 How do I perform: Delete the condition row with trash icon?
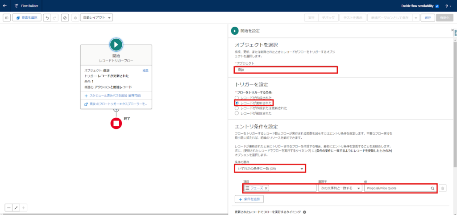pyautogui.click(x=443, y=188)
